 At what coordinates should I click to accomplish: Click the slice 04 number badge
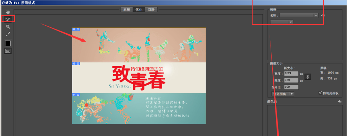pyautogui.click(x=74, y=95)
